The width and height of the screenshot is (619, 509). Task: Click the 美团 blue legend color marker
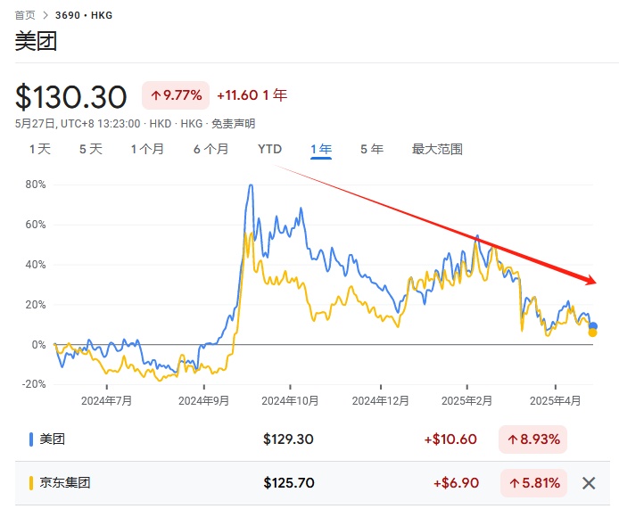32,439
